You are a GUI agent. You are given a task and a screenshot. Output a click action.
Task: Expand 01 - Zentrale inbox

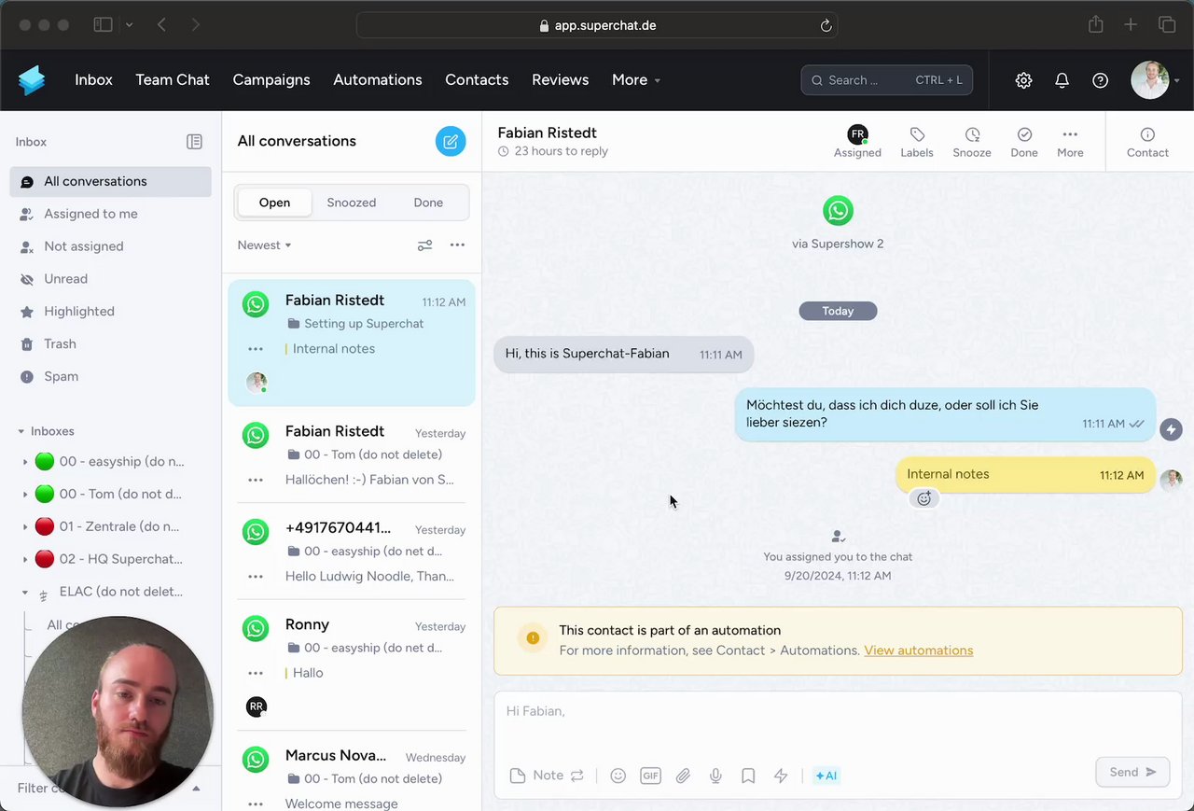[x=25, y=527]
